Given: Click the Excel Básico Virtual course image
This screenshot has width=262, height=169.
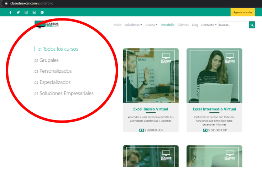Looking at the screenshot, I should pyautogui.click(x=151, y=75).
